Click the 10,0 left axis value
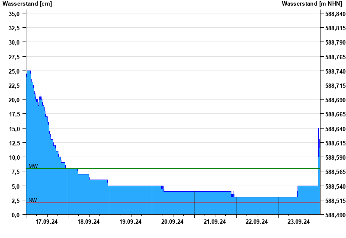 [14, 158]
